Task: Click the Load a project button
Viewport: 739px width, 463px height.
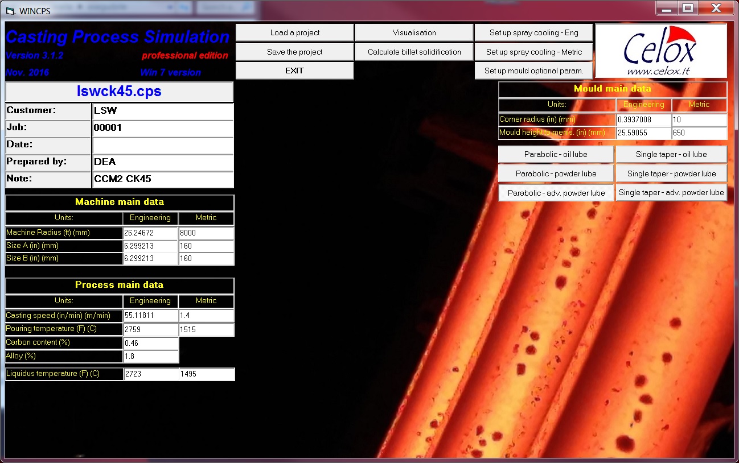Action: (x=294, y=32)
